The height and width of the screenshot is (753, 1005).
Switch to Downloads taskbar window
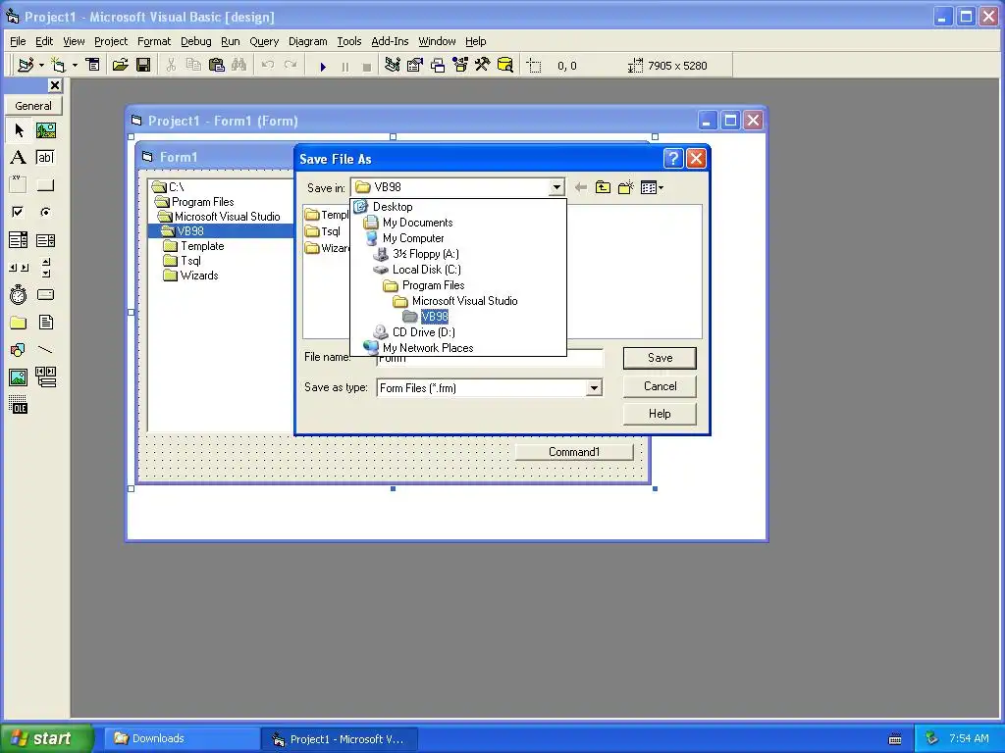click(x=181, y=739)
